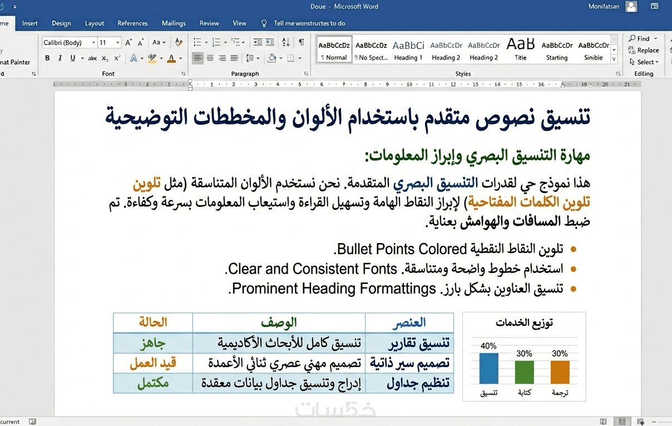Open the Review tab
The width and height of the screenshot is (672, 426).
(209, 23)
